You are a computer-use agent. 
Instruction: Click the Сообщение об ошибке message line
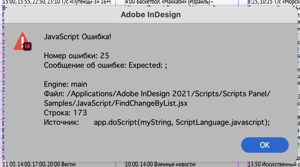tap(105, 66)
